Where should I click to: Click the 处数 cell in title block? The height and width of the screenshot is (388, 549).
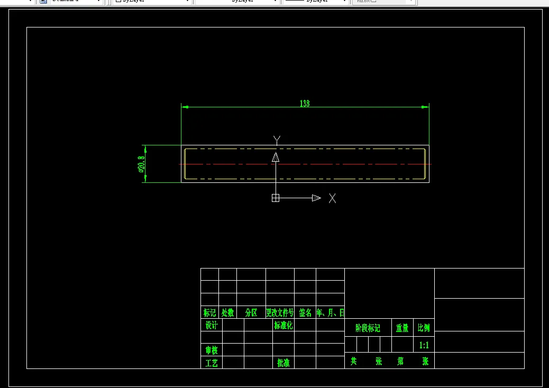[x=227, y=312]
